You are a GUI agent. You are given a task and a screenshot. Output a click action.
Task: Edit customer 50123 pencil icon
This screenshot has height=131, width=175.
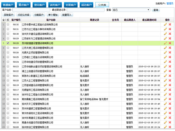point(165,66)
